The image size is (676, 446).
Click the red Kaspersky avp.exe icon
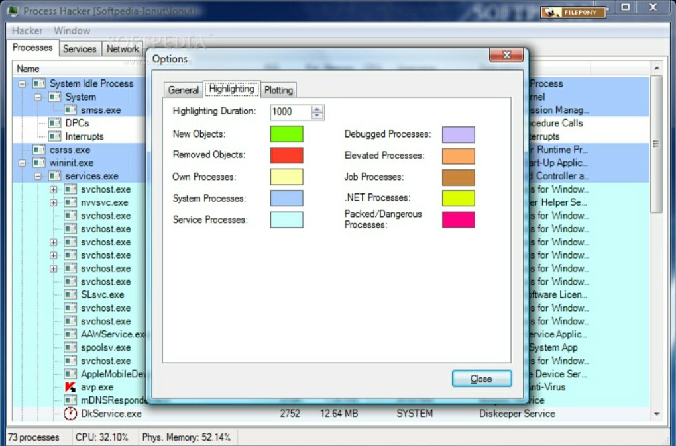click(70, 387)
